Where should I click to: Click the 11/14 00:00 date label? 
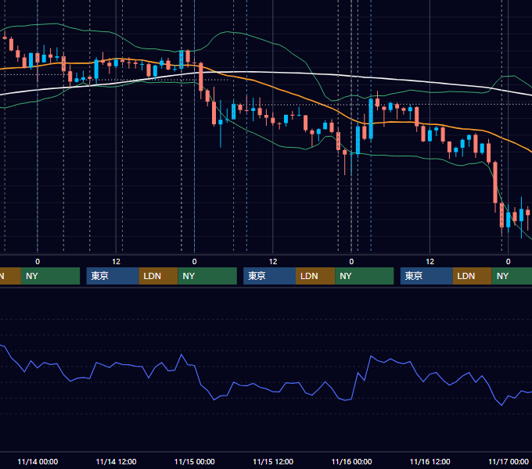point(38,461)
